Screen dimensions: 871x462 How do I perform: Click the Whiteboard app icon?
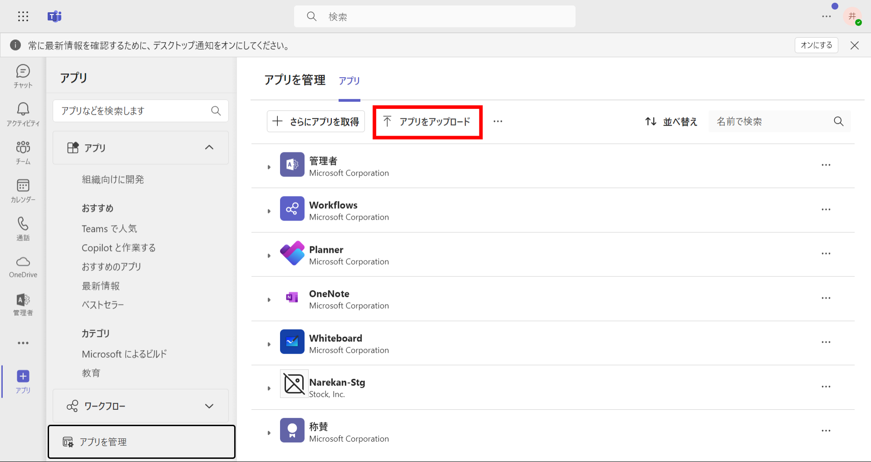point(292,341)
